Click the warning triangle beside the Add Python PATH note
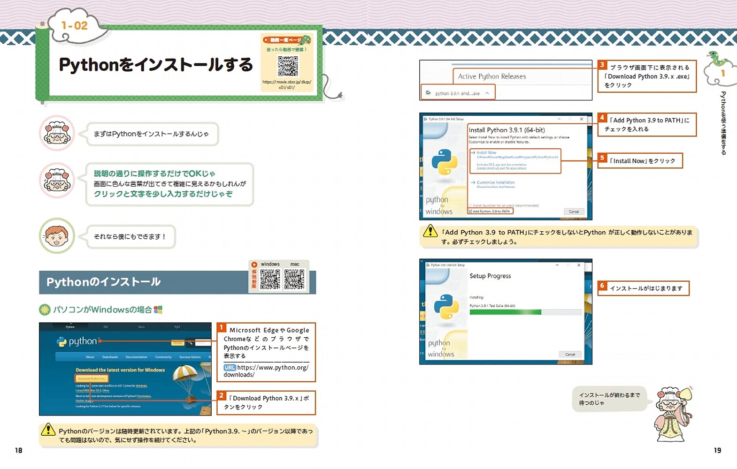Screen dimensions: 737x469 (x=430, y=230)
